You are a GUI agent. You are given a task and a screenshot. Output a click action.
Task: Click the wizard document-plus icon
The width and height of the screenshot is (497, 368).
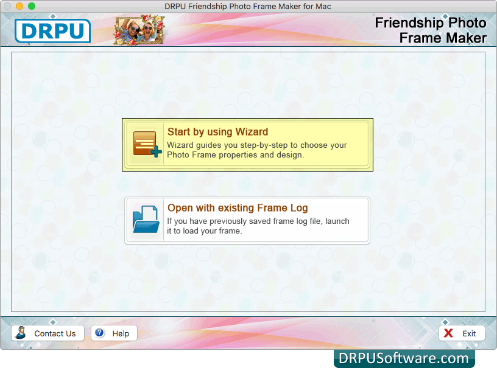click(147, 144)
